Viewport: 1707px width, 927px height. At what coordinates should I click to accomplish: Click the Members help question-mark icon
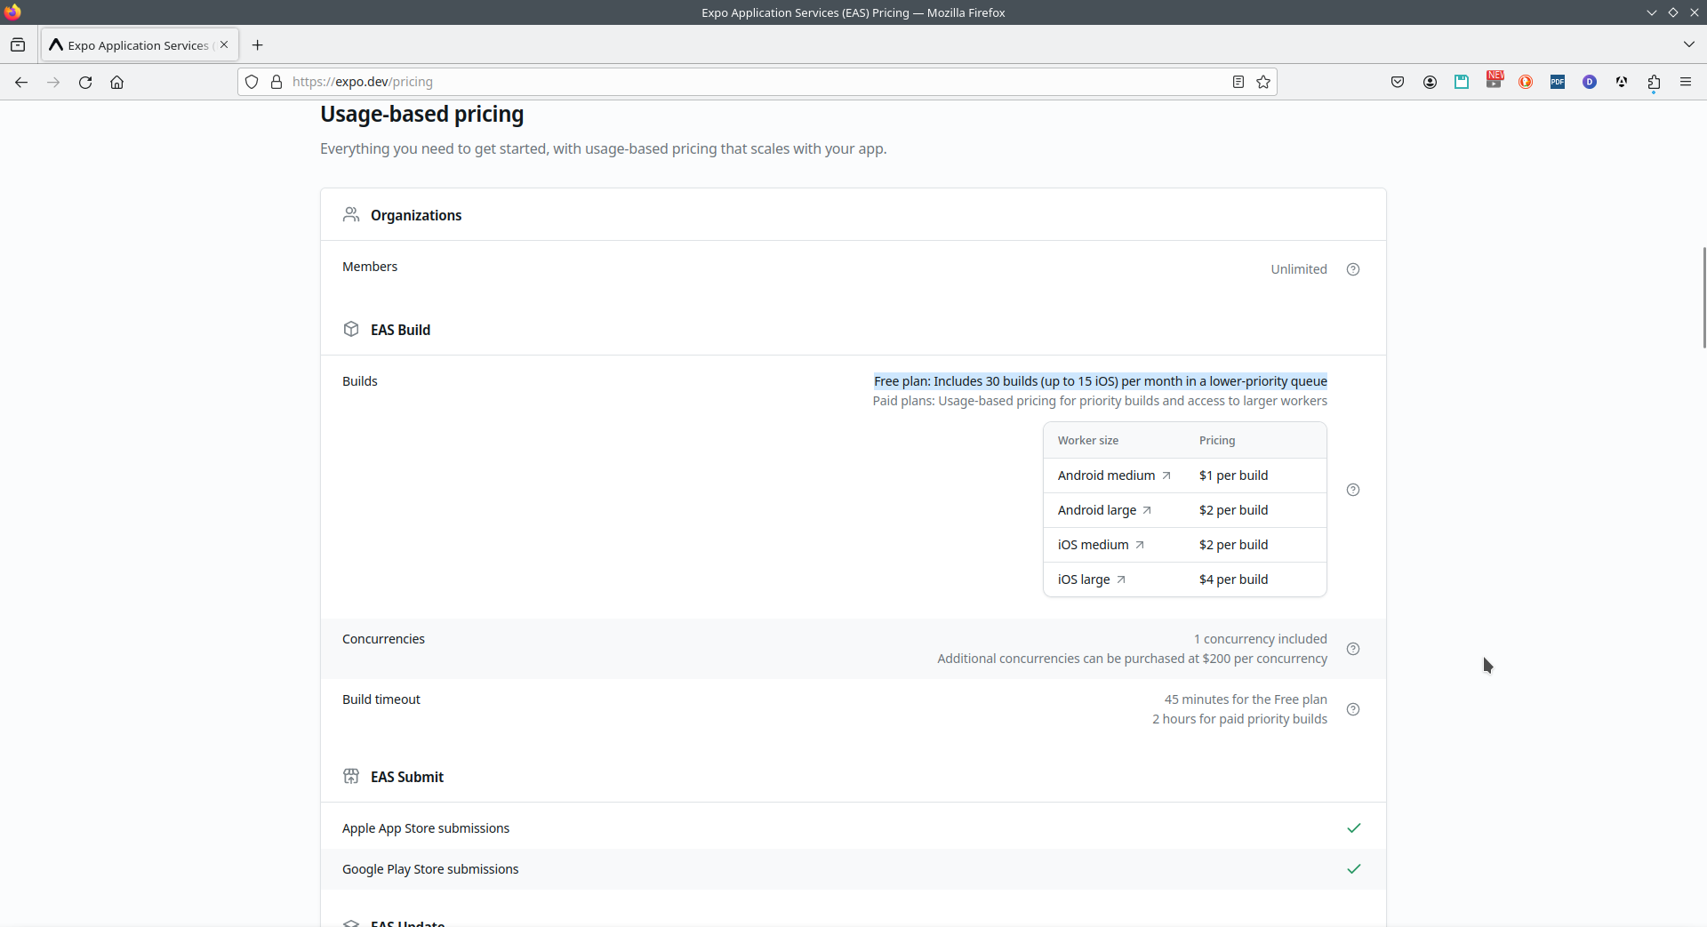tap(1353, 269)
